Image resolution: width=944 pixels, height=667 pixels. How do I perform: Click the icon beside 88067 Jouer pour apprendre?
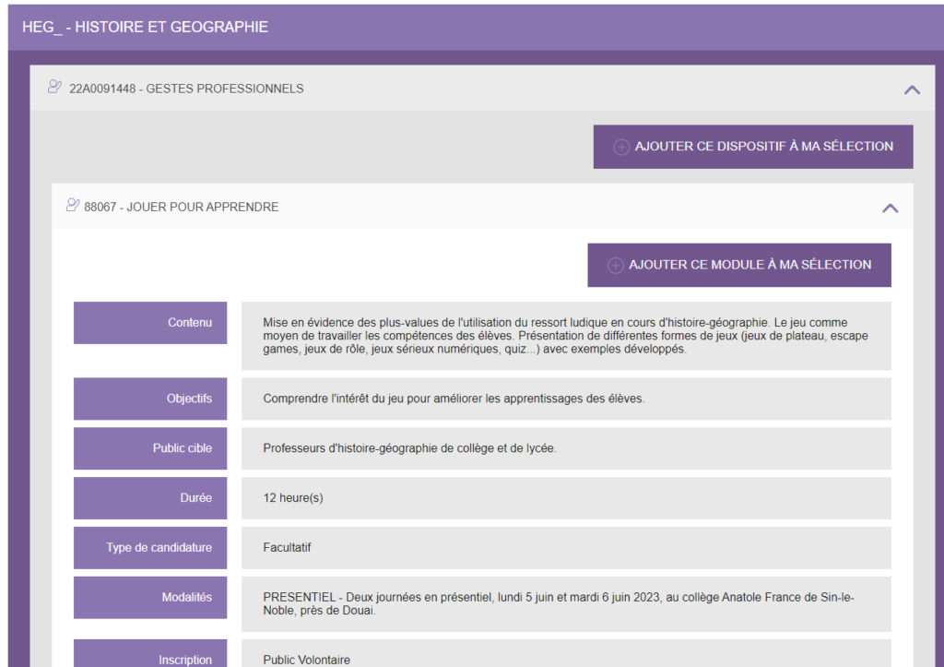tap(73, 206)
